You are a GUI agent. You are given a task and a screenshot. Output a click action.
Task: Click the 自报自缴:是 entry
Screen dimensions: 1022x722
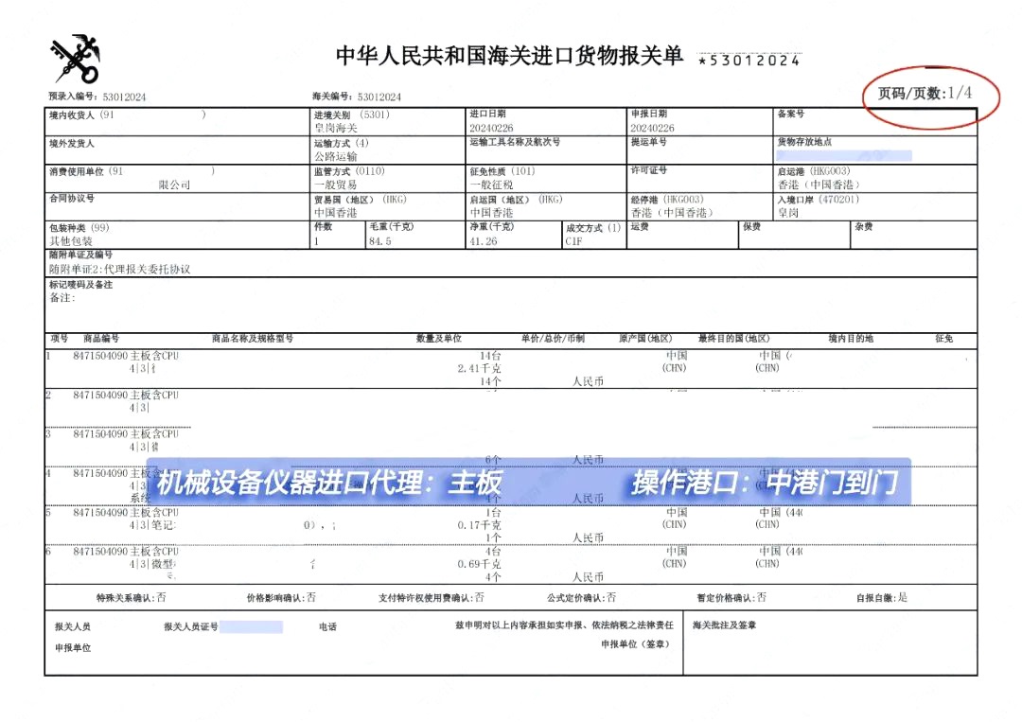[882, 597]
